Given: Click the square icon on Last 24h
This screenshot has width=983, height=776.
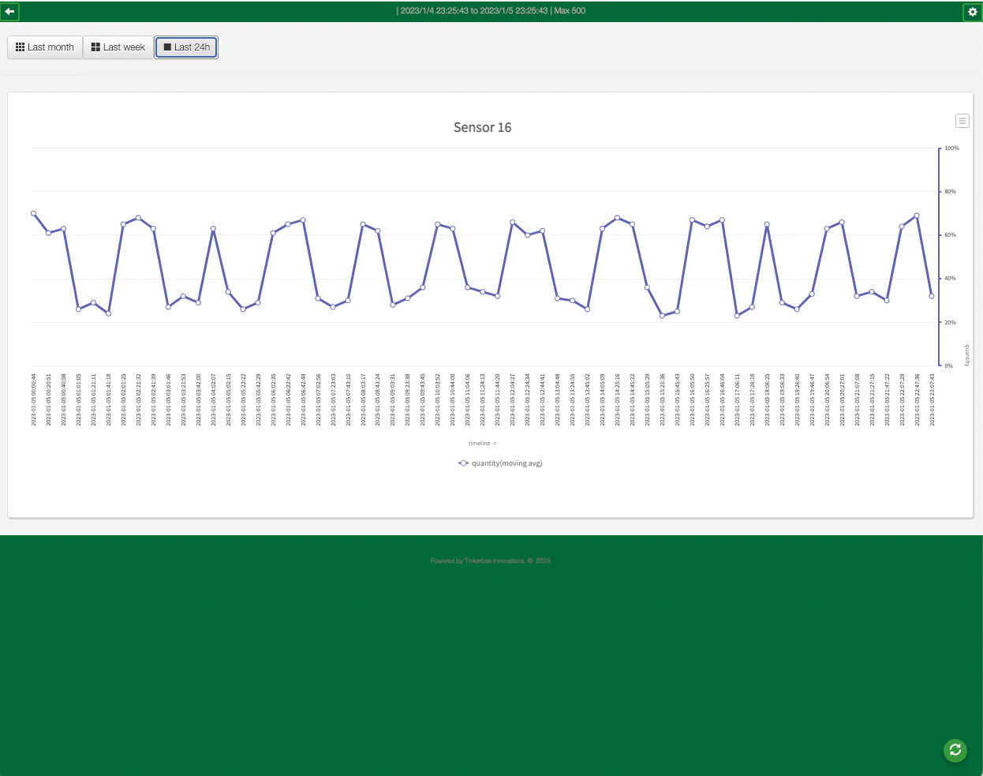Looking at the screenshot, I should pos(167,47).
